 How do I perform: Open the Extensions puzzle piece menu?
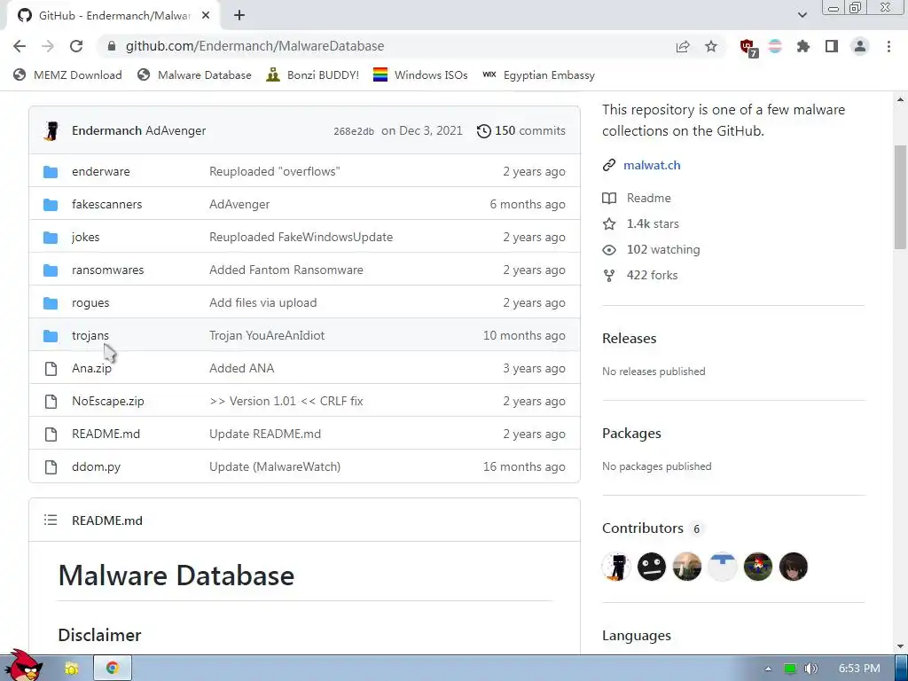[803, 46]
